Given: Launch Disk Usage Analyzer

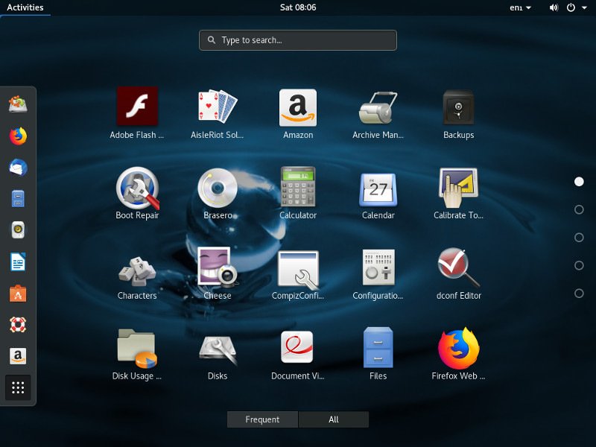Looking at the screenshot, I should pyautogui.click(x=137, y=354).
